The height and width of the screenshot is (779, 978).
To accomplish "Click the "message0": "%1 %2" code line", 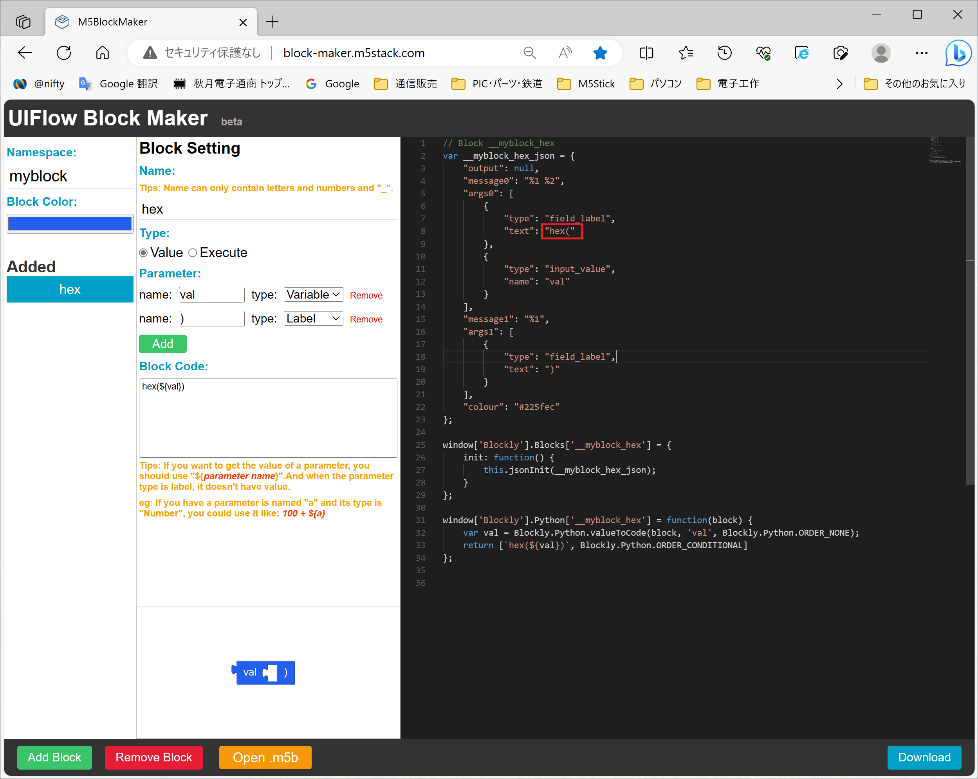I will click(513, 181).
